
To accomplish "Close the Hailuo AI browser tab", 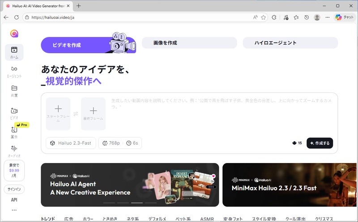I will coord(68,6).
